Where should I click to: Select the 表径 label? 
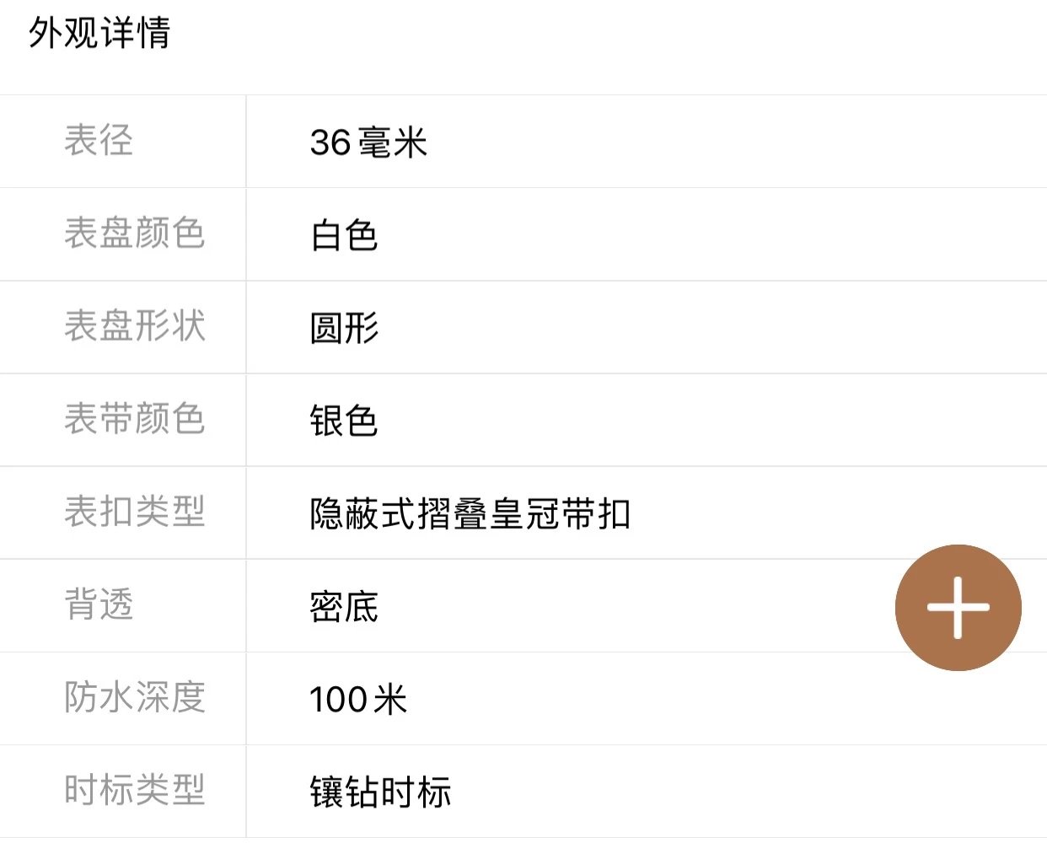[99, 141]
